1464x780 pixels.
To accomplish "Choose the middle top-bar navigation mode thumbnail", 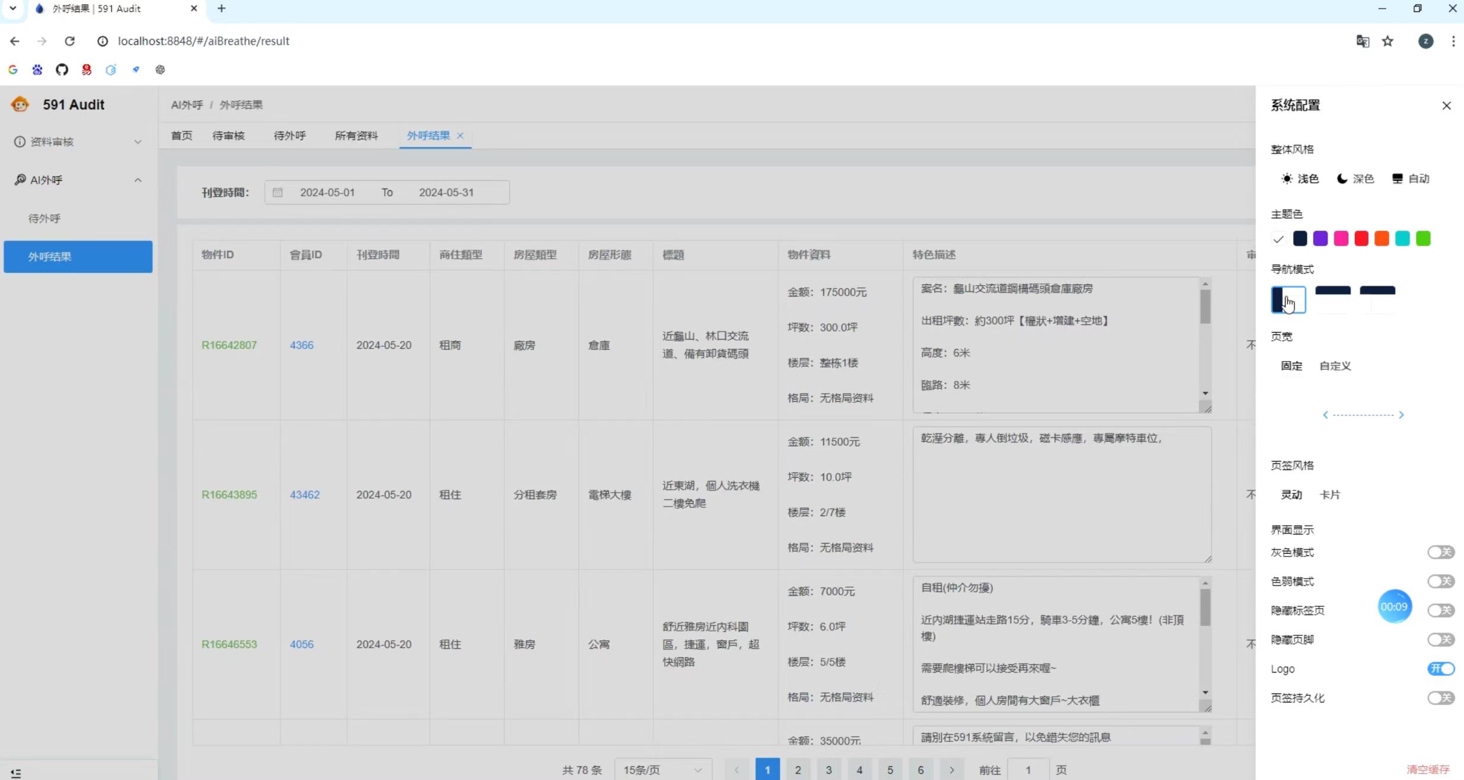I will click(x=1333, y=299).
